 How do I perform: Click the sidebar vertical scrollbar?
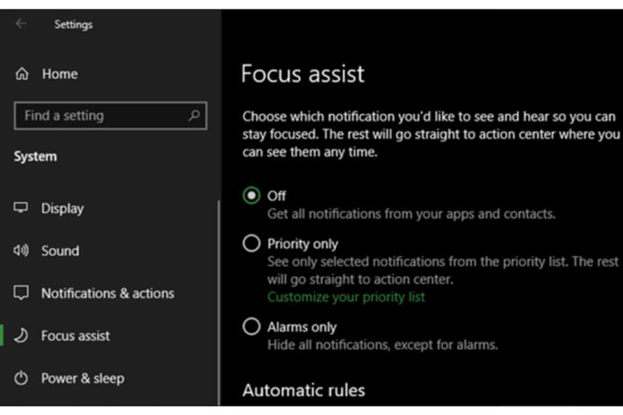click(x=219, y=302)
